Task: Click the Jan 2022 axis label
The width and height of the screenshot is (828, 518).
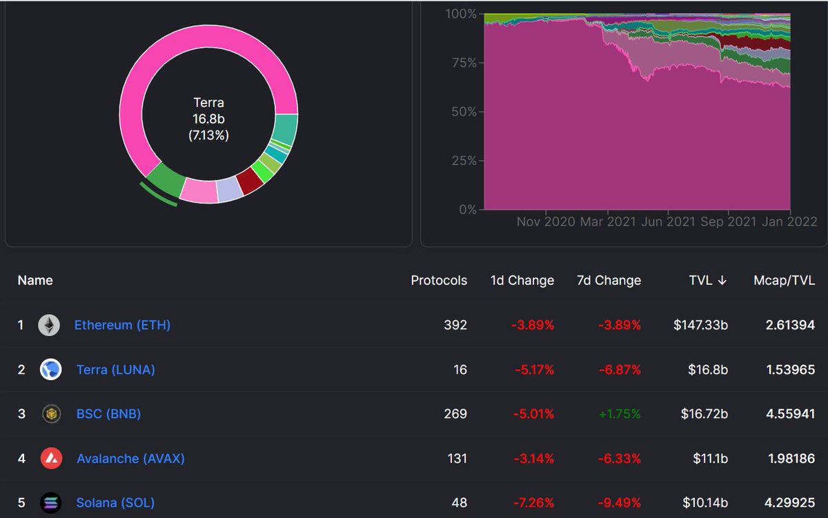Action: coord(789,221)
